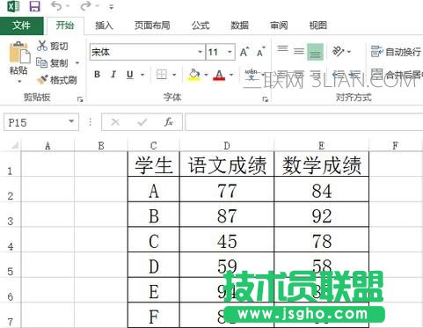Toggle 自动换行 wrap text

pos(396,52)
